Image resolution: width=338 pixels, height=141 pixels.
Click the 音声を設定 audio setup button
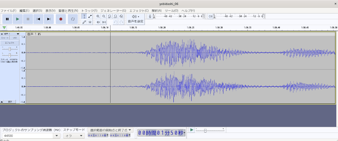(x=136, y=19)
